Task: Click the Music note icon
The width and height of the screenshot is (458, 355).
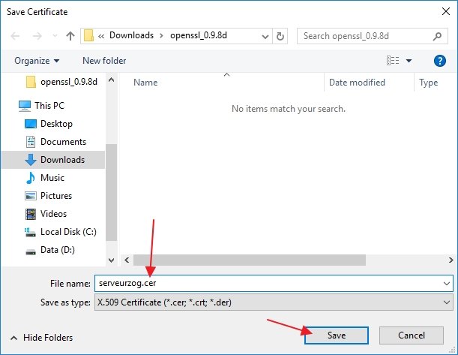Action: click(31, 178)
